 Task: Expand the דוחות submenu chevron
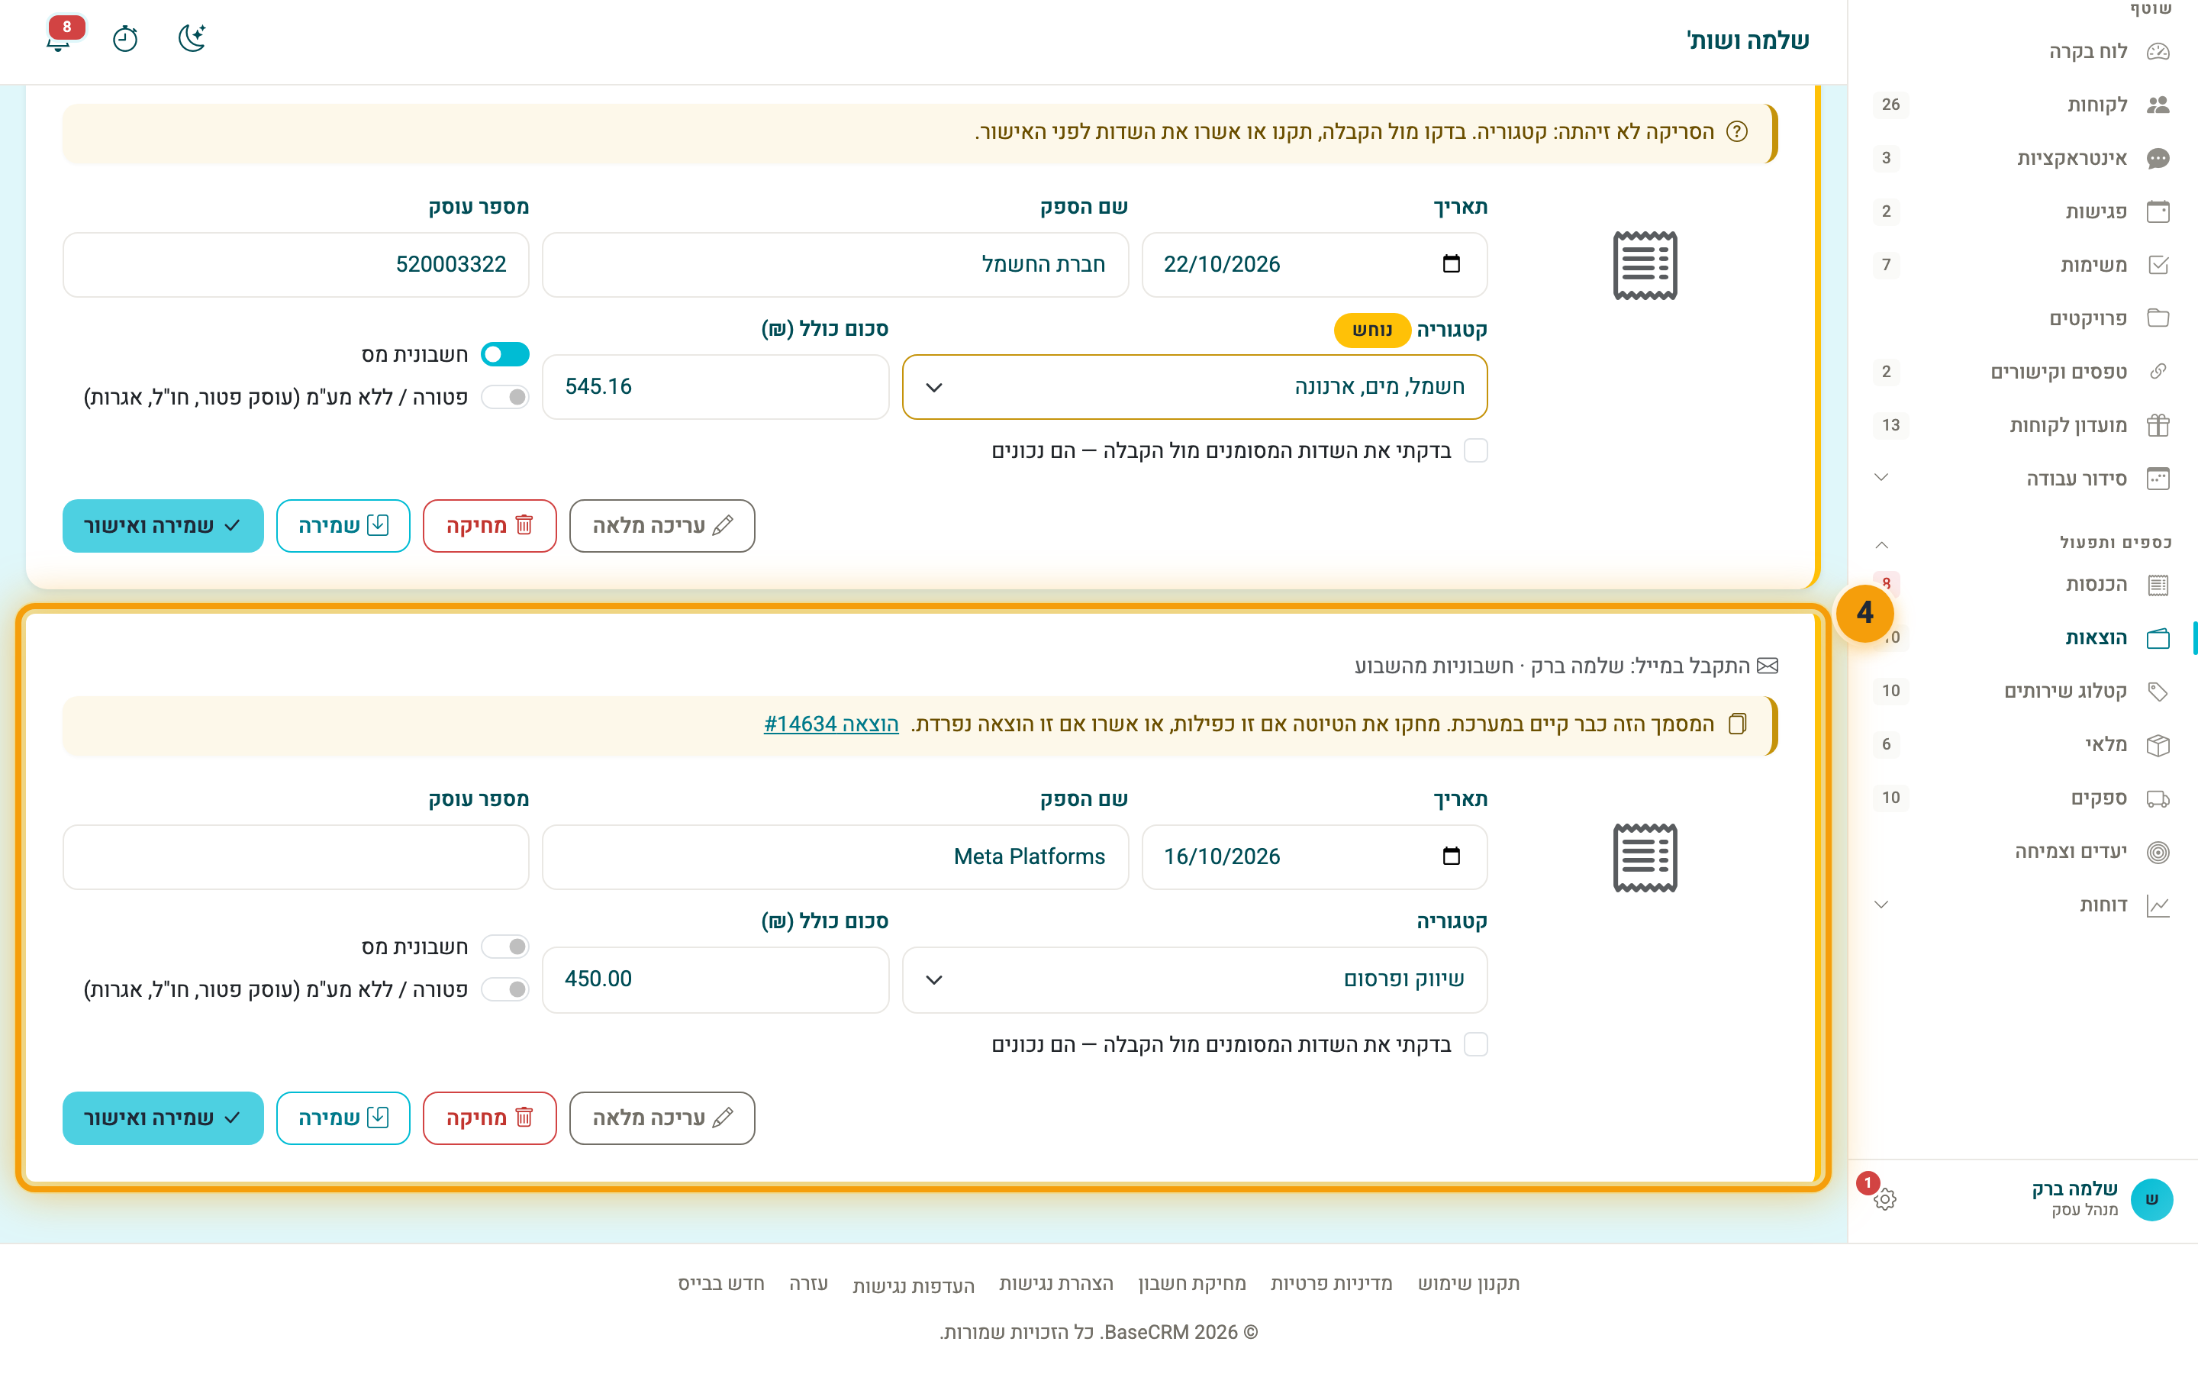coord(1882,905)
